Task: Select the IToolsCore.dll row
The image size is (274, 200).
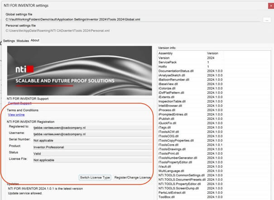Action: point(214,145)
